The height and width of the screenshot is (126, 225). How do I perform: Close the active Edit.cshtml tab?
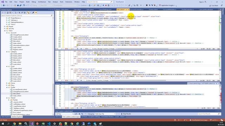(x=128, y=9)
